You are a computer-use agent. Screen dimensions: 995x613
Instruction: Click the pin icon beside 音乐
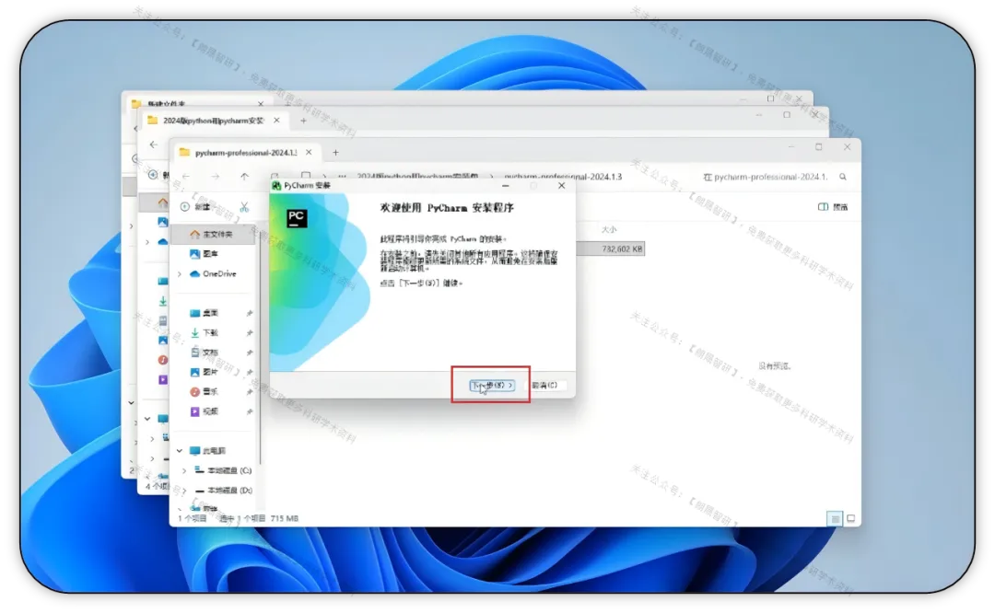(250, 392)
